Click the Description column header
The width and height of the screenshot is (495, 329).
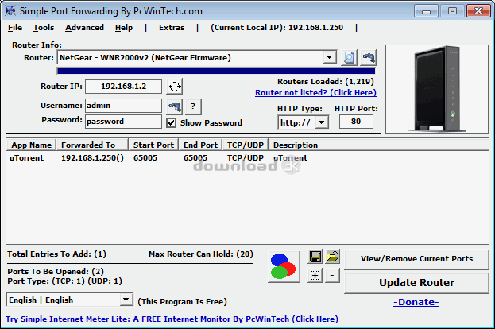pyautogui.click(x=378, y=145)
